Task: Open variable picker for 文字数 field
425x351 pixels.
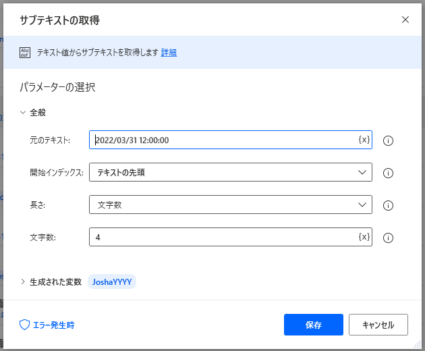Action: (x=364, y=237)
